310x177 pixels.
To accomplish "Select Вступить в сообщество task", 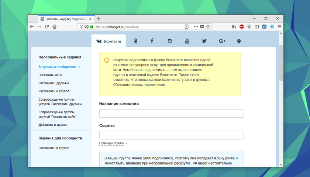I will pyautogui.click(x=57, y=67).
